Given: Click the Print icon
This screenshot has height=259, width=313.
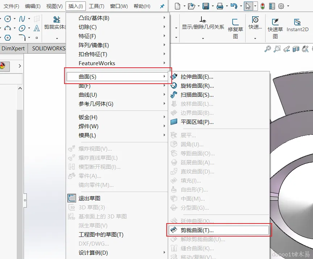Looking at the screenshot, I should coord(220,6).
